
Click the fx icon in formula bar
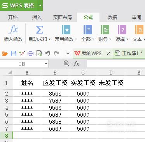tap(76, 64)
